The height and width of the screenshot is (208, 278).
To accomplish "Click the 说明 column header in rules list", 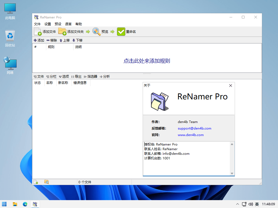I will click(167, 47).
